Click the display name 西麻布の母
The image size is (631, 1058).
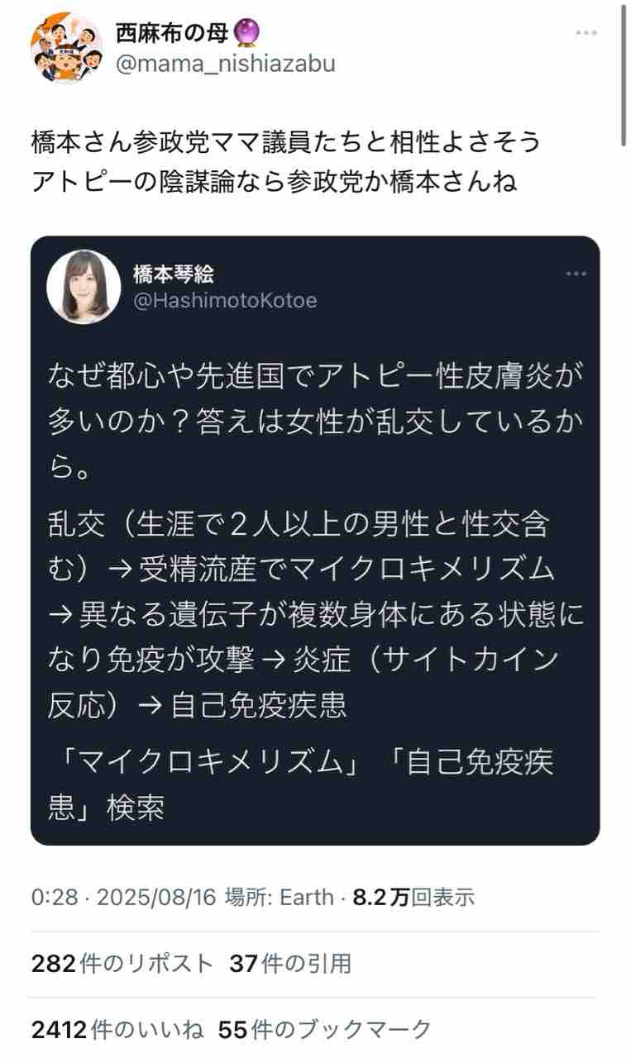tap(173, 33)
